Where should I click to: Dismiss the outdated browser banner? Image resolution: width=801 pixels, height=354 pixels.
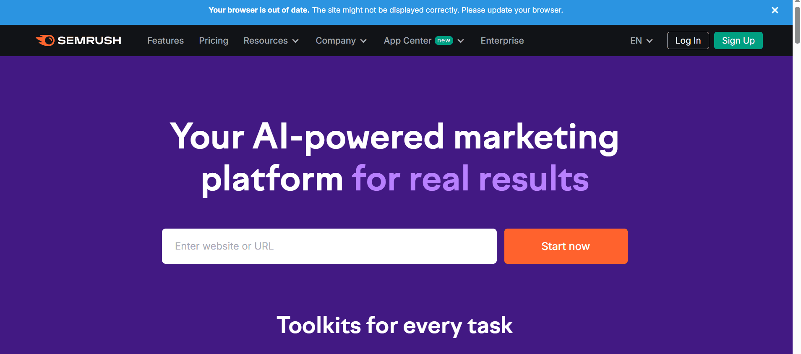coord(775,10)
